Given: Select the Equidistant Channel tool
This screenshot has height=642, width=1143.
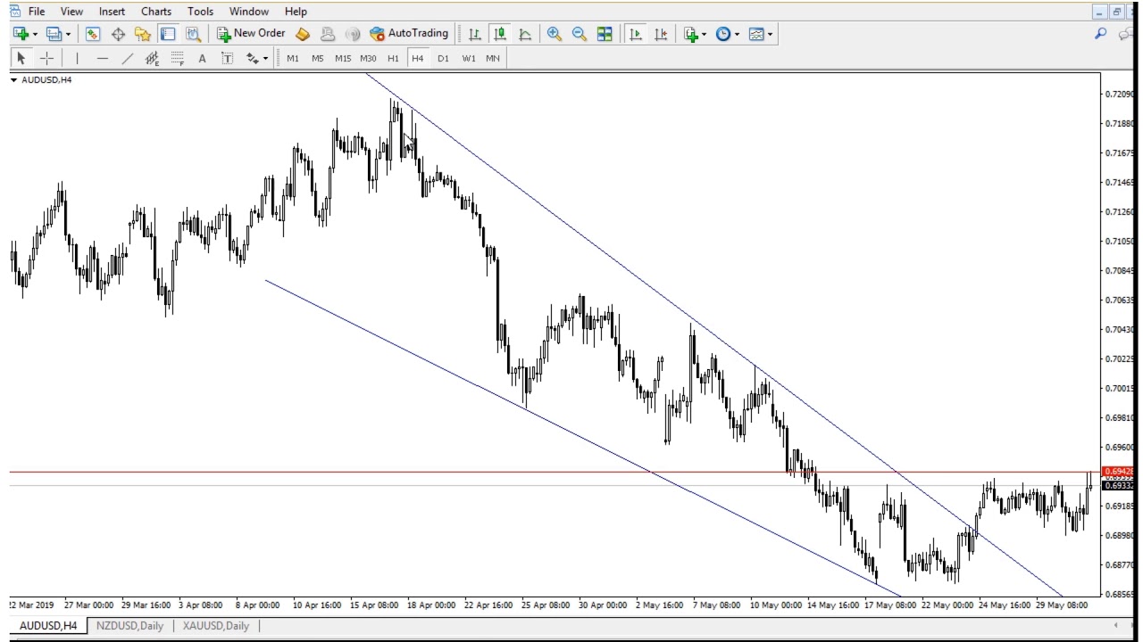Looking at the screenshot, I should (x=152, y=58).
